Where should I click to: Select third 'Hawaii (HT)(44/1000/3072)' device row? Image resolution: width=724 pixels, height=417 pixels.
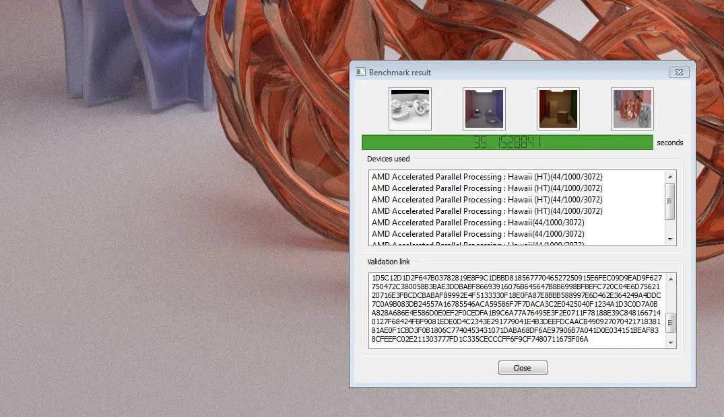(487, 200)
